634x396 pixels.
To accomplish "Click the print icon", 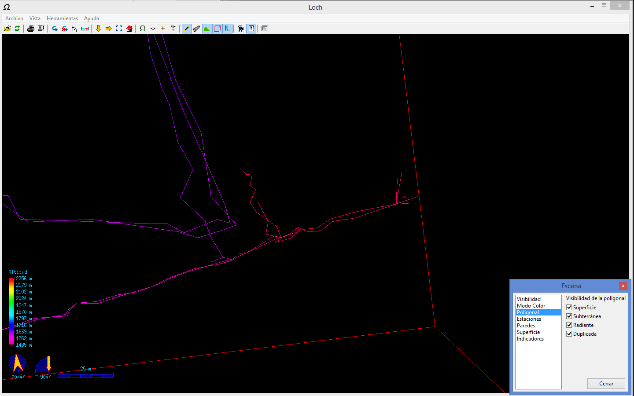I will pyautogui.click(x=30, y=29).
